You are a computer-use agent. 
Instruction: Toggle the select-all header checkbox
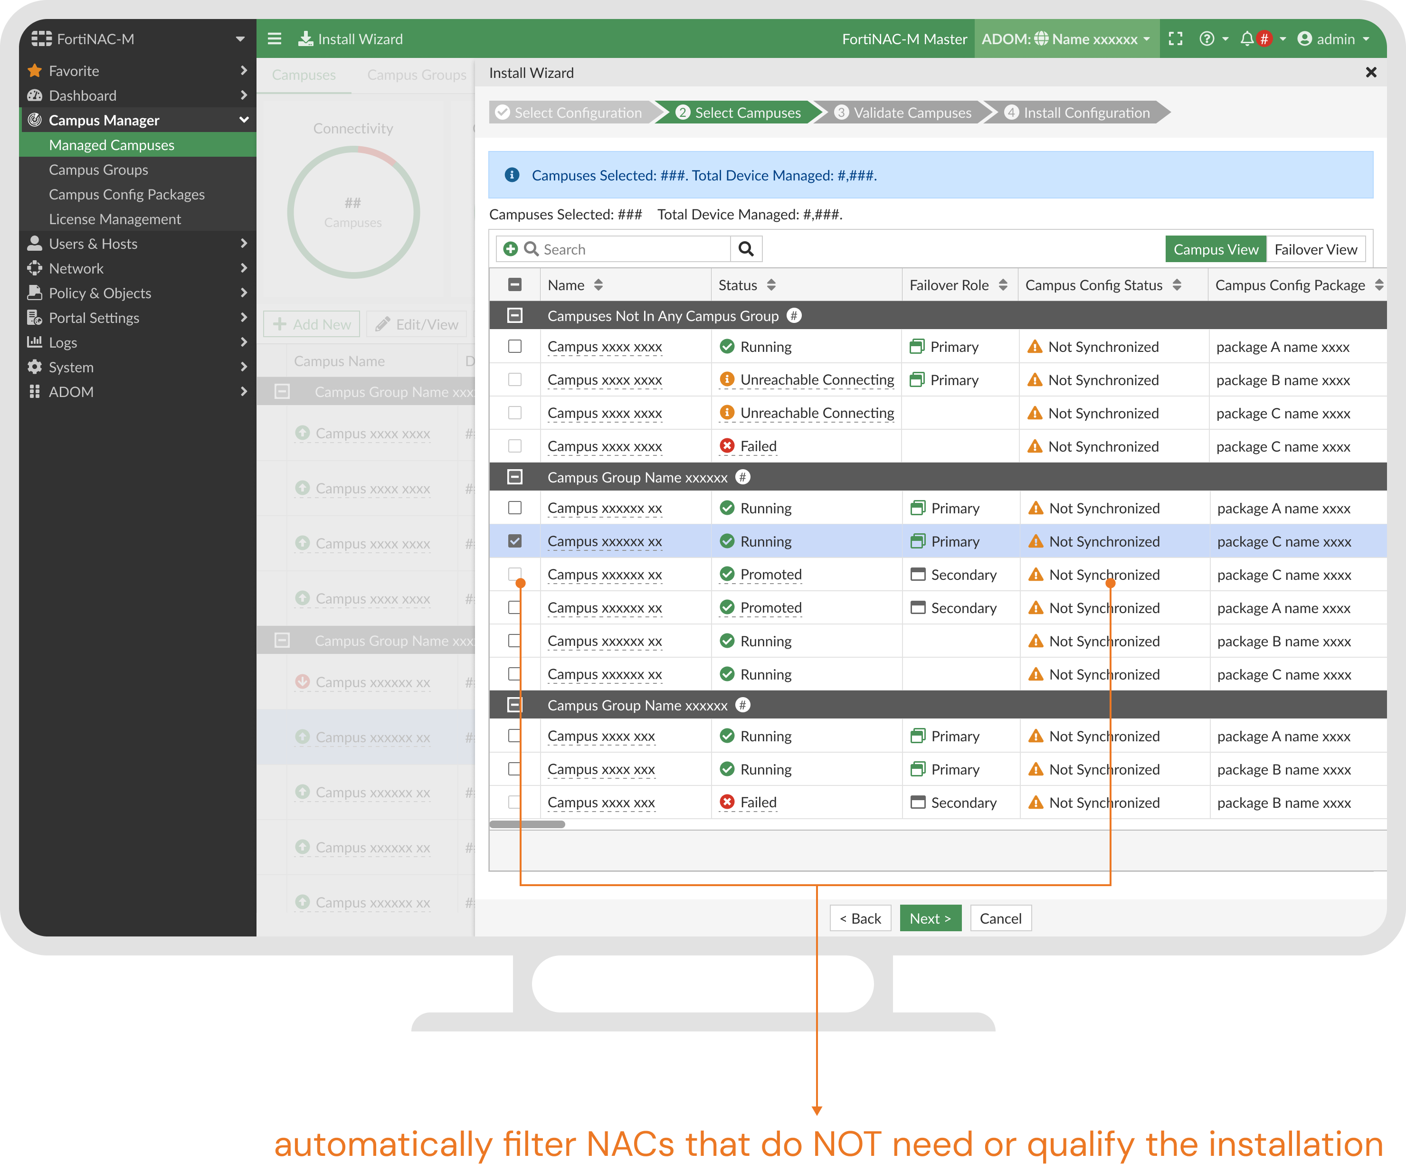pos(515,285)
